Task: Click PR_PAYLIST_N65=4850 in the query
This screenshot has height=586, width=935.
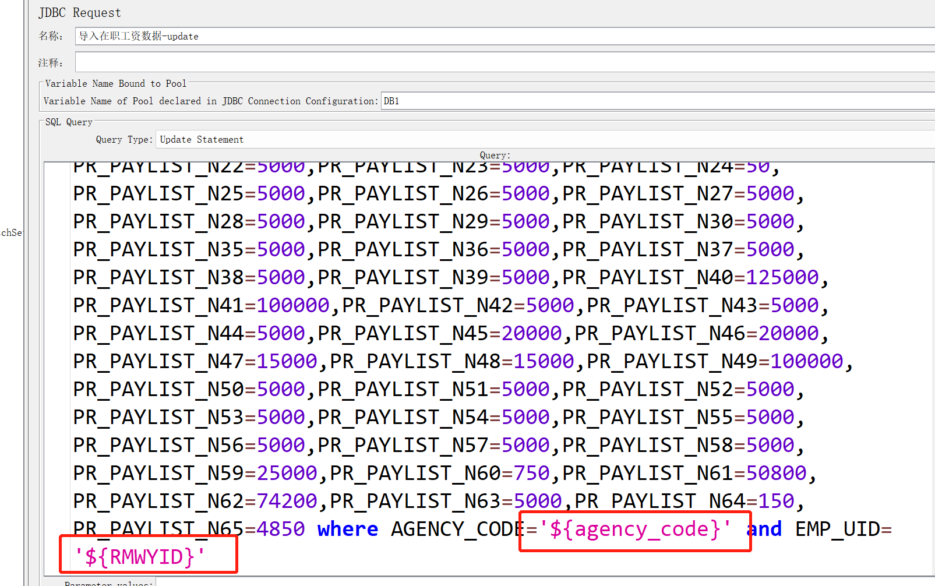Action: click(x=189, y=529)
